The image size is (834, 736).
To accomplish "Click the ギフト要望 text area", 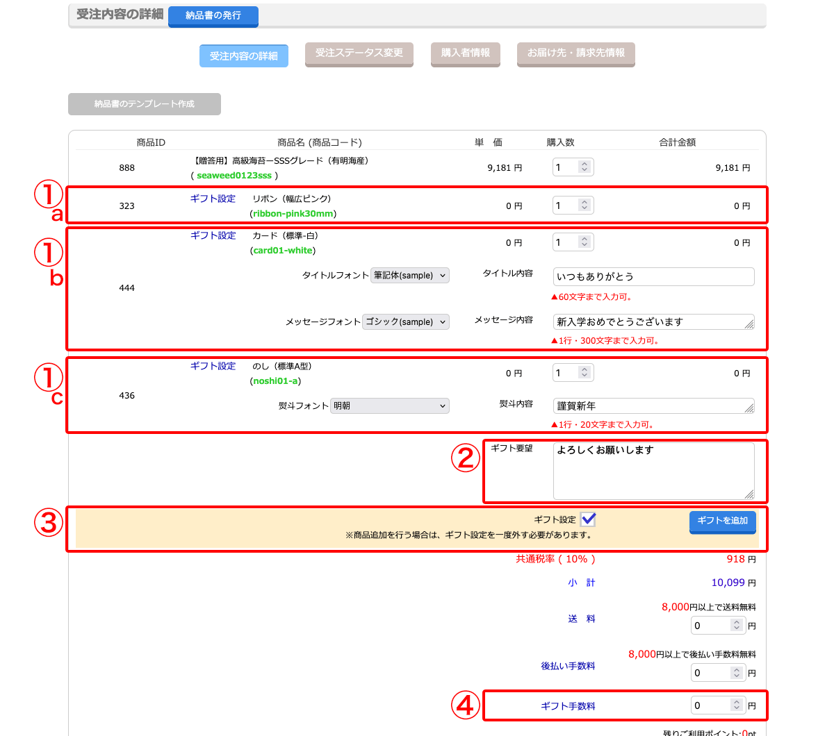I will tap(653, 471).
